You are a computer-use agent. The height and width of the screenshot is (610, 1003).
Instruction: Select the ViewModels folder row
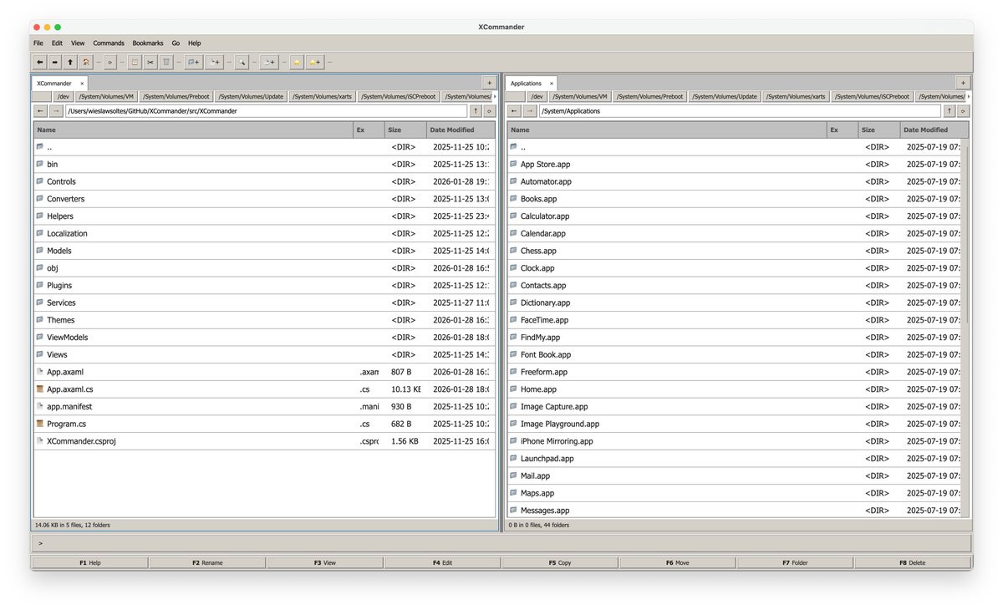pyautogui.click(x=264, y=338)
